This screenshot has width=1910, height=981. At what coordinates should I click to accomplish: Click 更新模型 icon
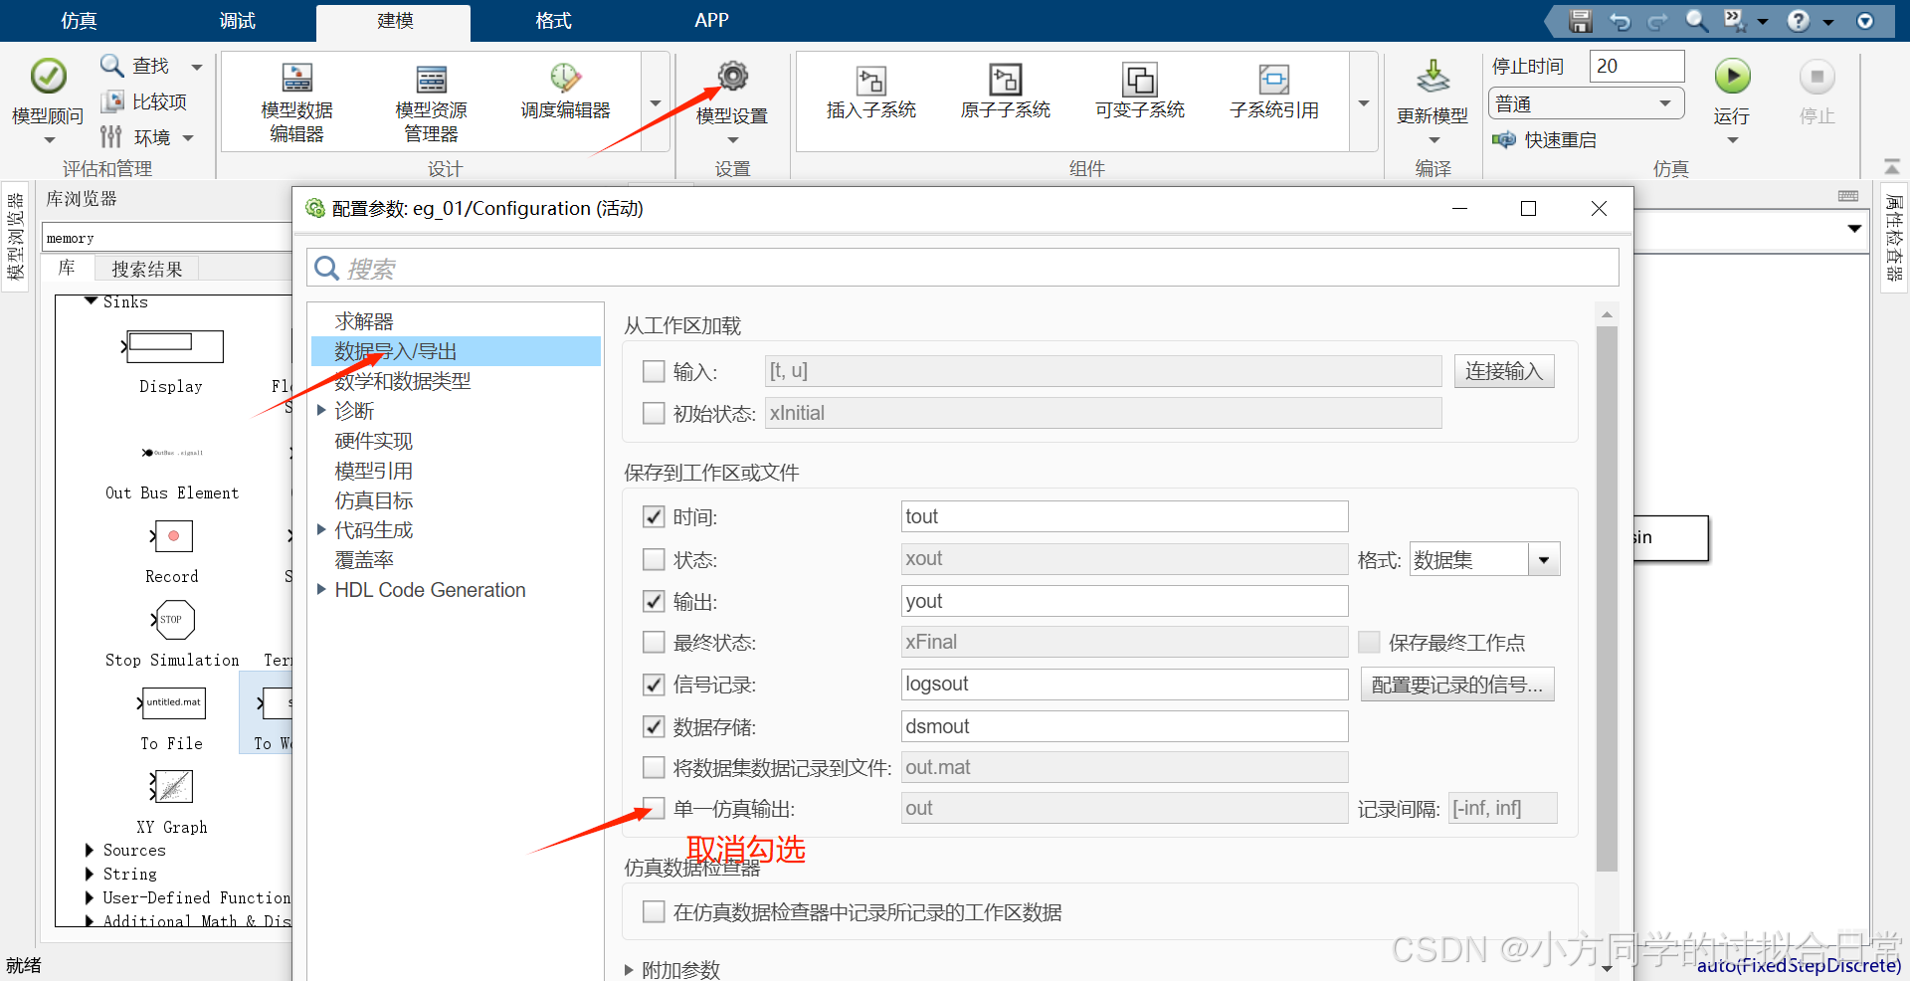click(1432, 95)
